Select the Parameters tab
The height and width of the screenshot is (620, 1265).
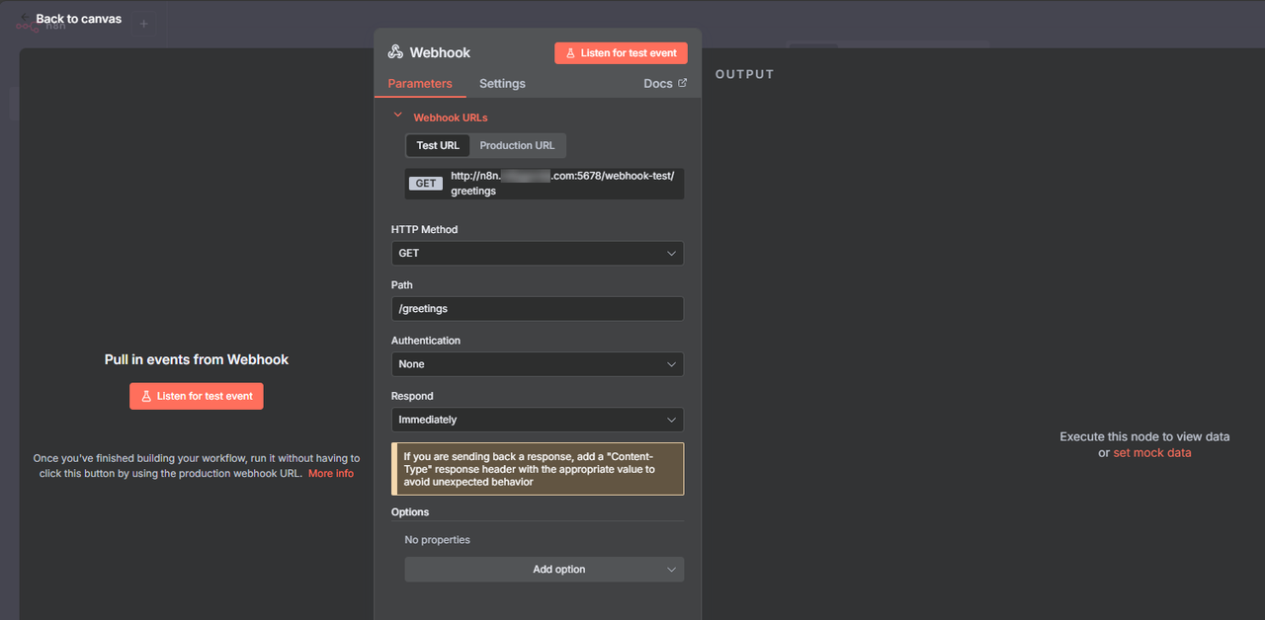420,84
